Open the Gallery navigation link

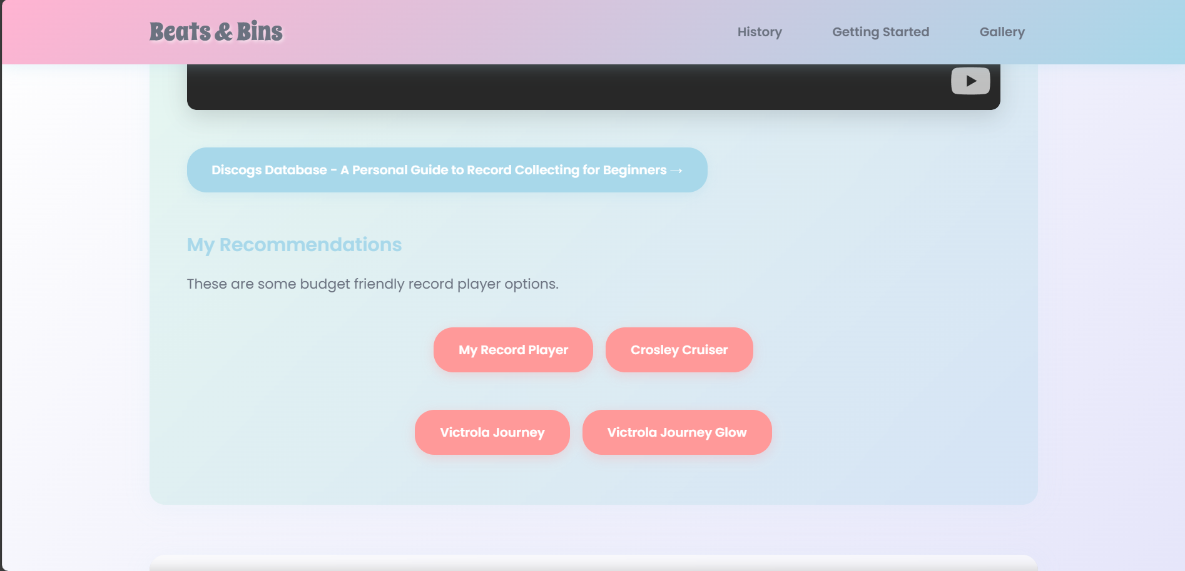click(1002, 32)
